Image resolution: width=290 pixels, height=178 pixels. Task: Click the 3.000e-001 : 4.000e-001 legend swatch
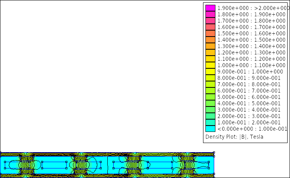(x=210, y=110)
